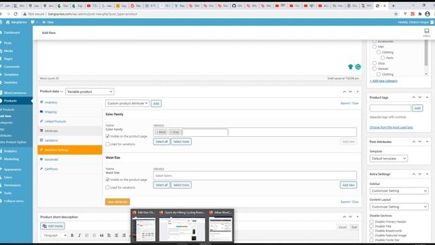Viewport: 435px width, 245px height.
Task: Click Add new for Waist Size
Action: (x=349, y=185)
